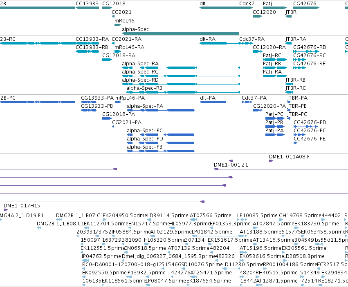The width and height of the screenshot is (348, 287).
Task: Select the alpha-Spec-PB protein label
Action: (144, 147)
